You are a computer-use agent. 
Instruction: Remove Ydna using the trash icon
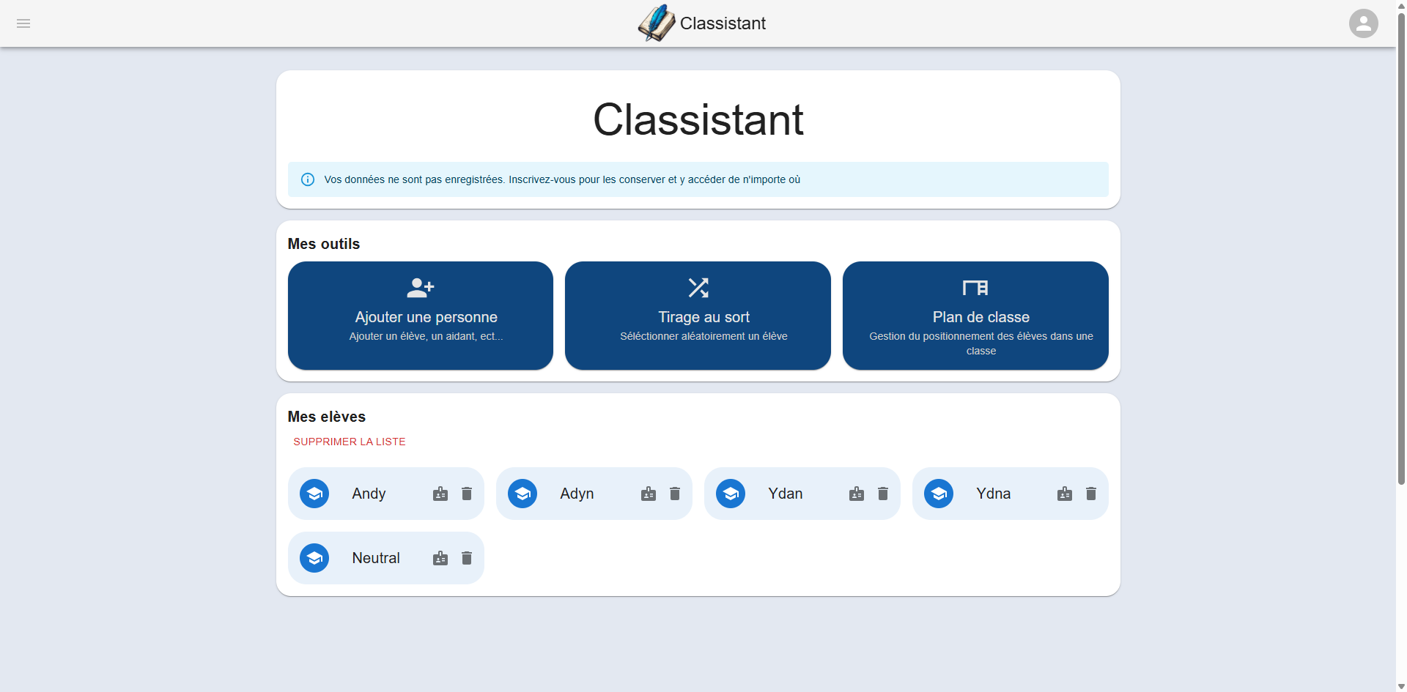click(x=1091, y=494)
